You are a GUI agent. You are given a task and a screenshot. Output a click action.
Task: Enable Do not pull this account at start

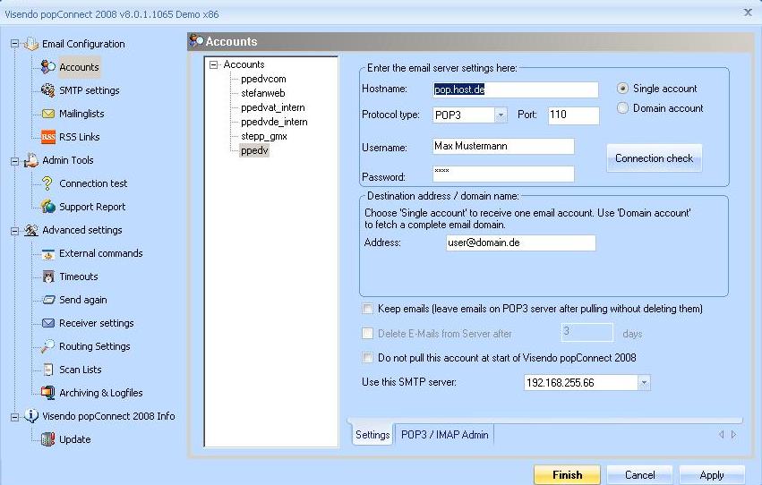(368, 358)
